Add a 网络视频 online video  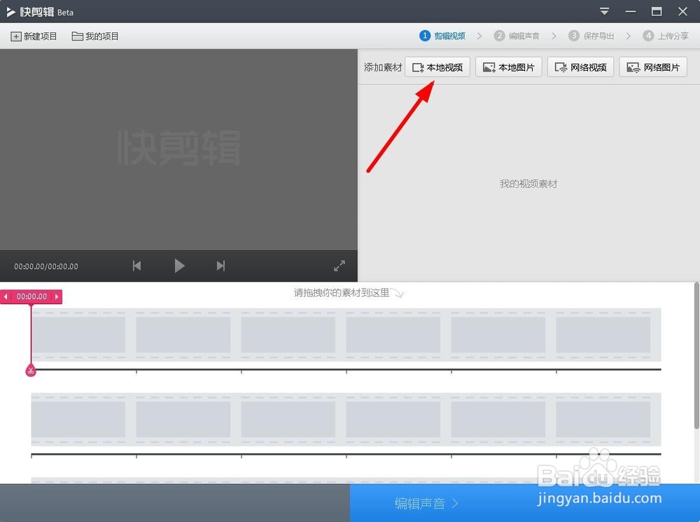(x=580, y=67)
